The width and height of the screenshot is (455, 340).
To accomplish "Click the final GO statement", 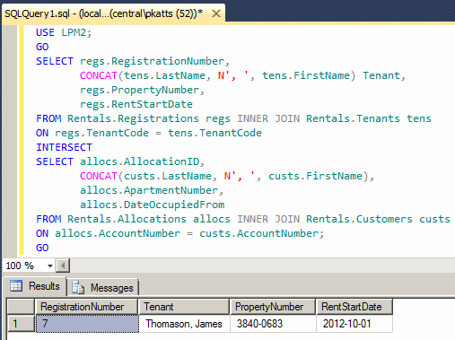I will tap(42, 248).
